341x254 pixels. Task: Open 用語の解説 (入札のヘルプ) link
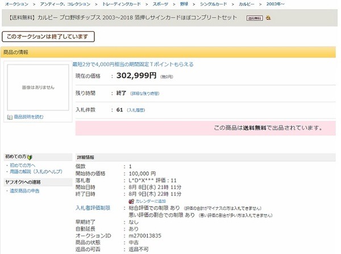[x=36, y=172]
